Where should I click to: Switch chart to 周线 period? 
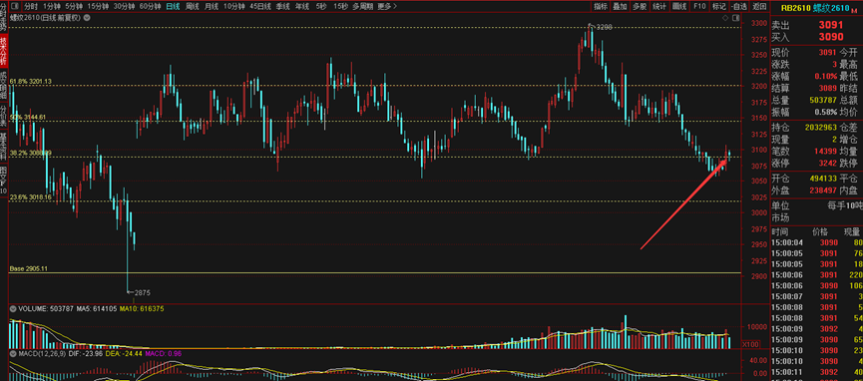click(193, 7)
